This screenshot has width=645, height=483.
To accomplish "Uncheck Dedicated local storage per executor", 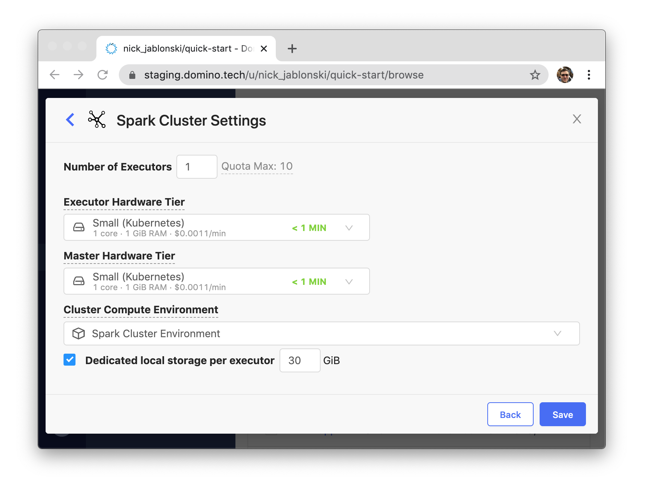I will coord(70,360).
